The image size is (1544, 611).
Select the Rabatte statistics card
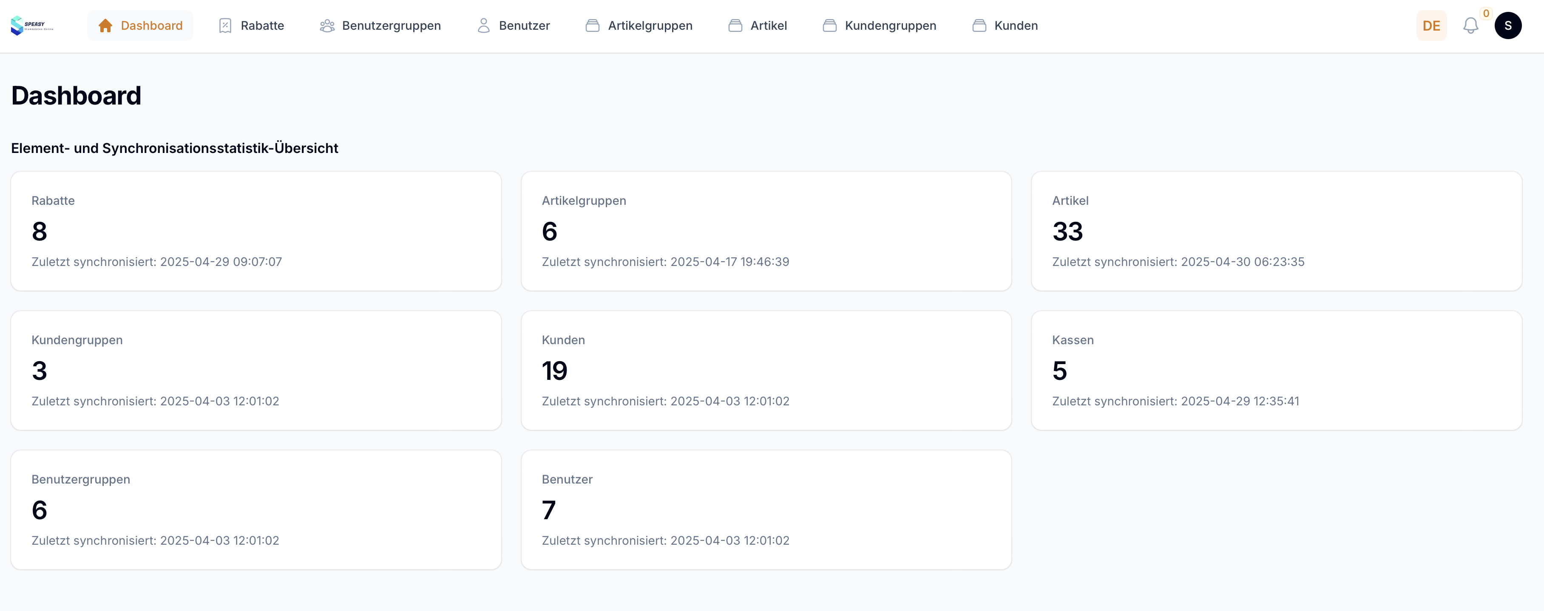point(256,231)
